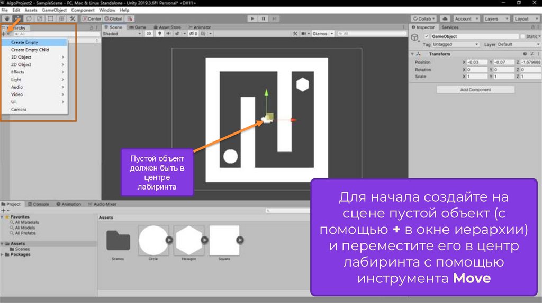
Task: Select the Rect Transform tool
Action: pos(50,18)
